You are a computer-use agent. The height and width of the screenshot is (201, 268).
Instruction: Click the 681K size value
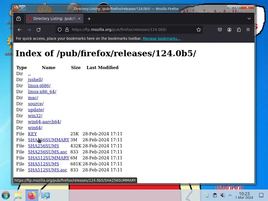coord(76,164)
